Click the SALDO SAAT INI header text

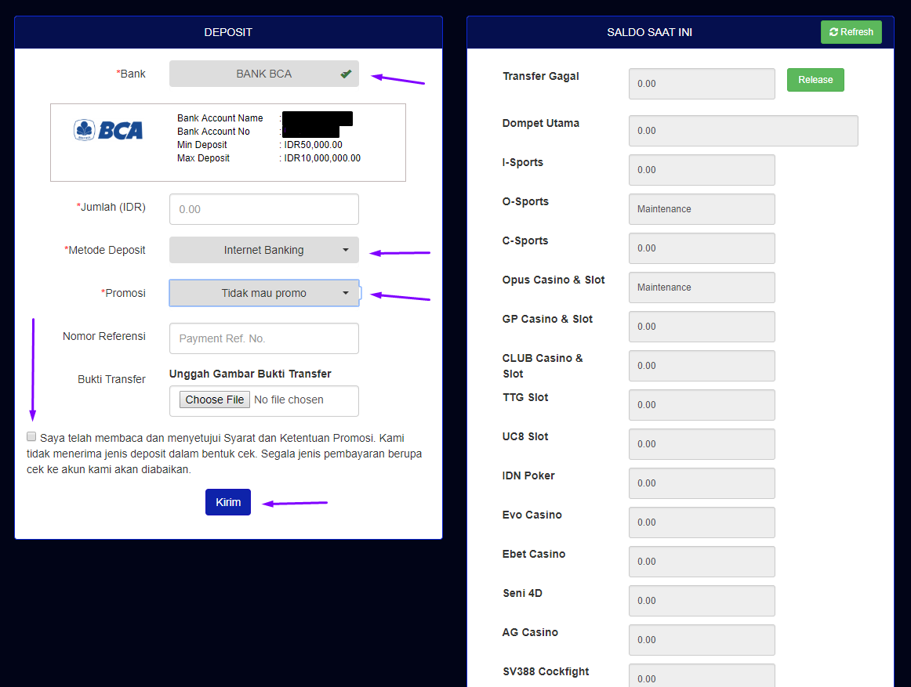coord(650,33)
